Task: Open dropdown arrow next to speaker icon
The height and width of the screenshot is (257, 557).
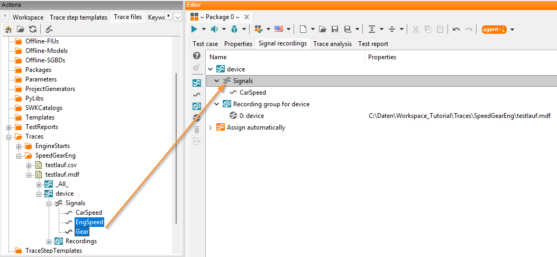Action: pyautogui.click(x=224, y=30)
